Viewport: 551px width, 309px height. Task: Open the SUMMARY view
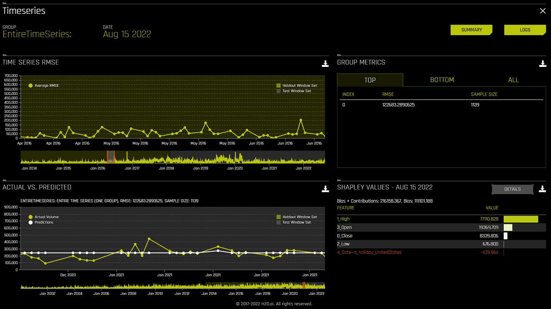(471, 30)
